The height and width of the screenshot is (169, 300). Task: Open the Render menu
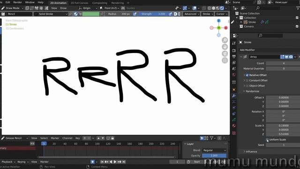tap(18, 2)
